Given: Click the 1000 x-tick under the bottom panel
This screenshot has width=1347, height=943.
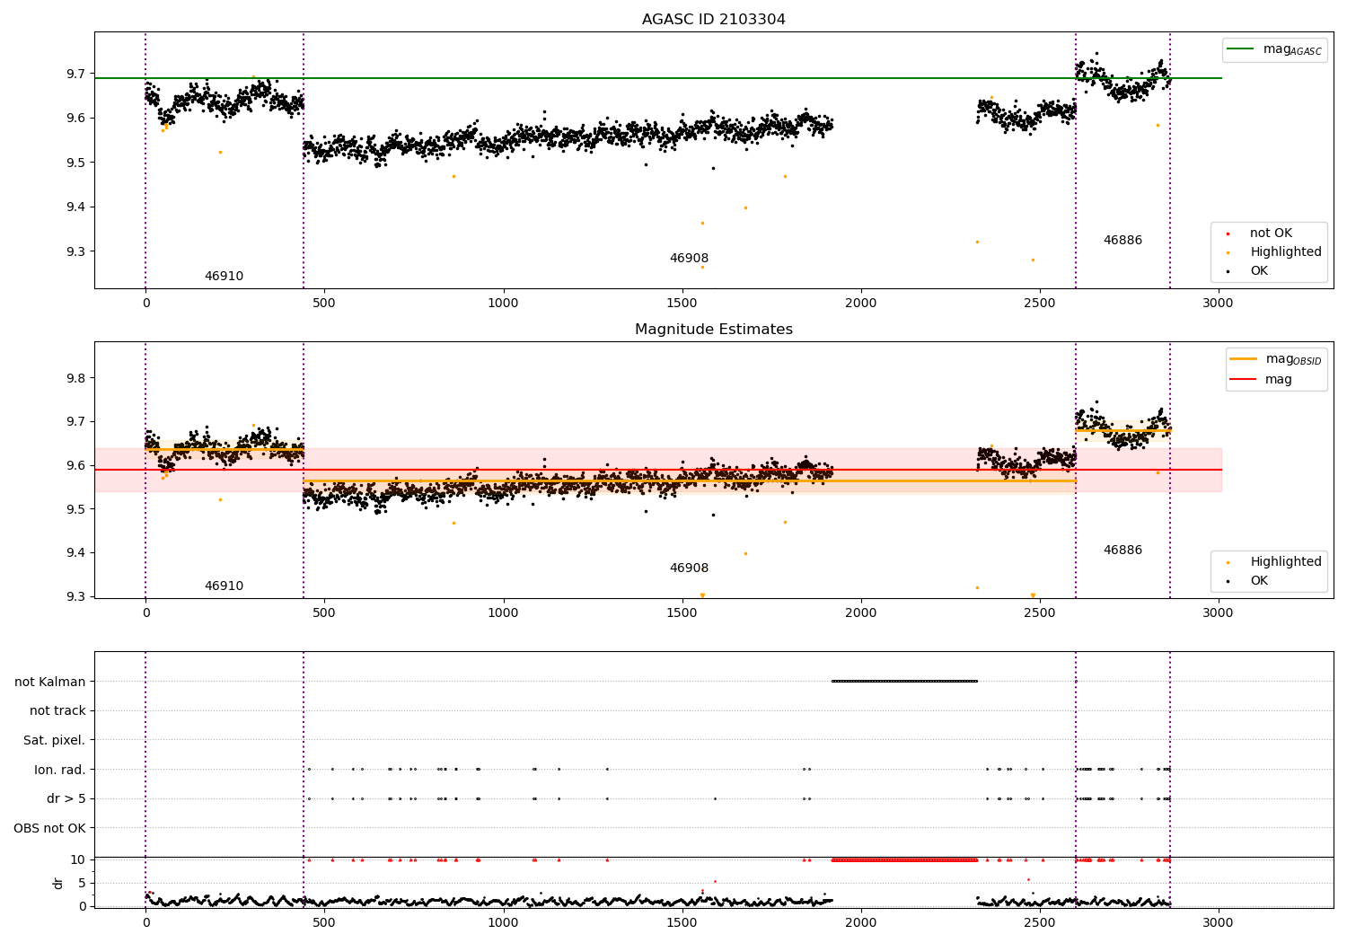Looking at the screenshot, I should click(503, 922).
